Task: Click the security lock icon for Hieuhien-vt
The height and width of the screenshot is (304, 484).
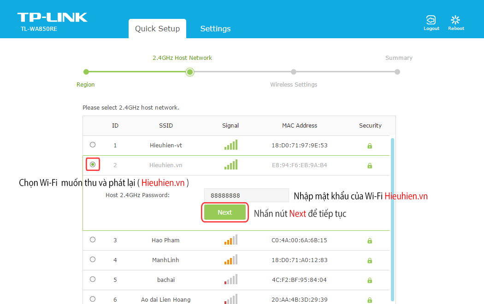Action: click(370, 146)
